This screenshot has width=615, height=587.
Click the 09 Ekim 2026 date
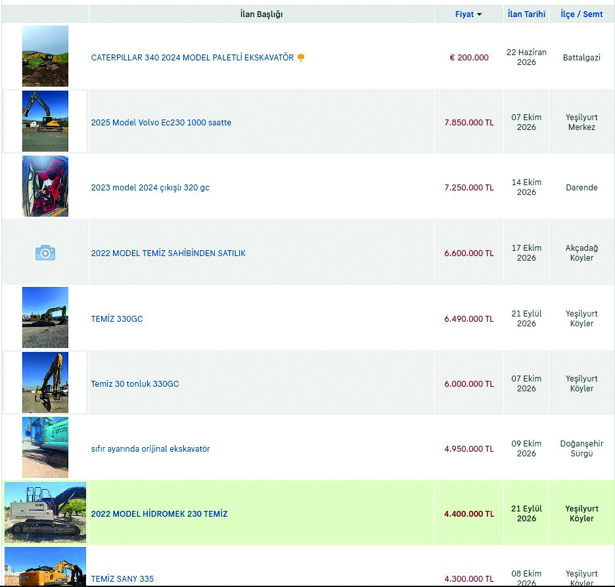[x=526, y=448]
